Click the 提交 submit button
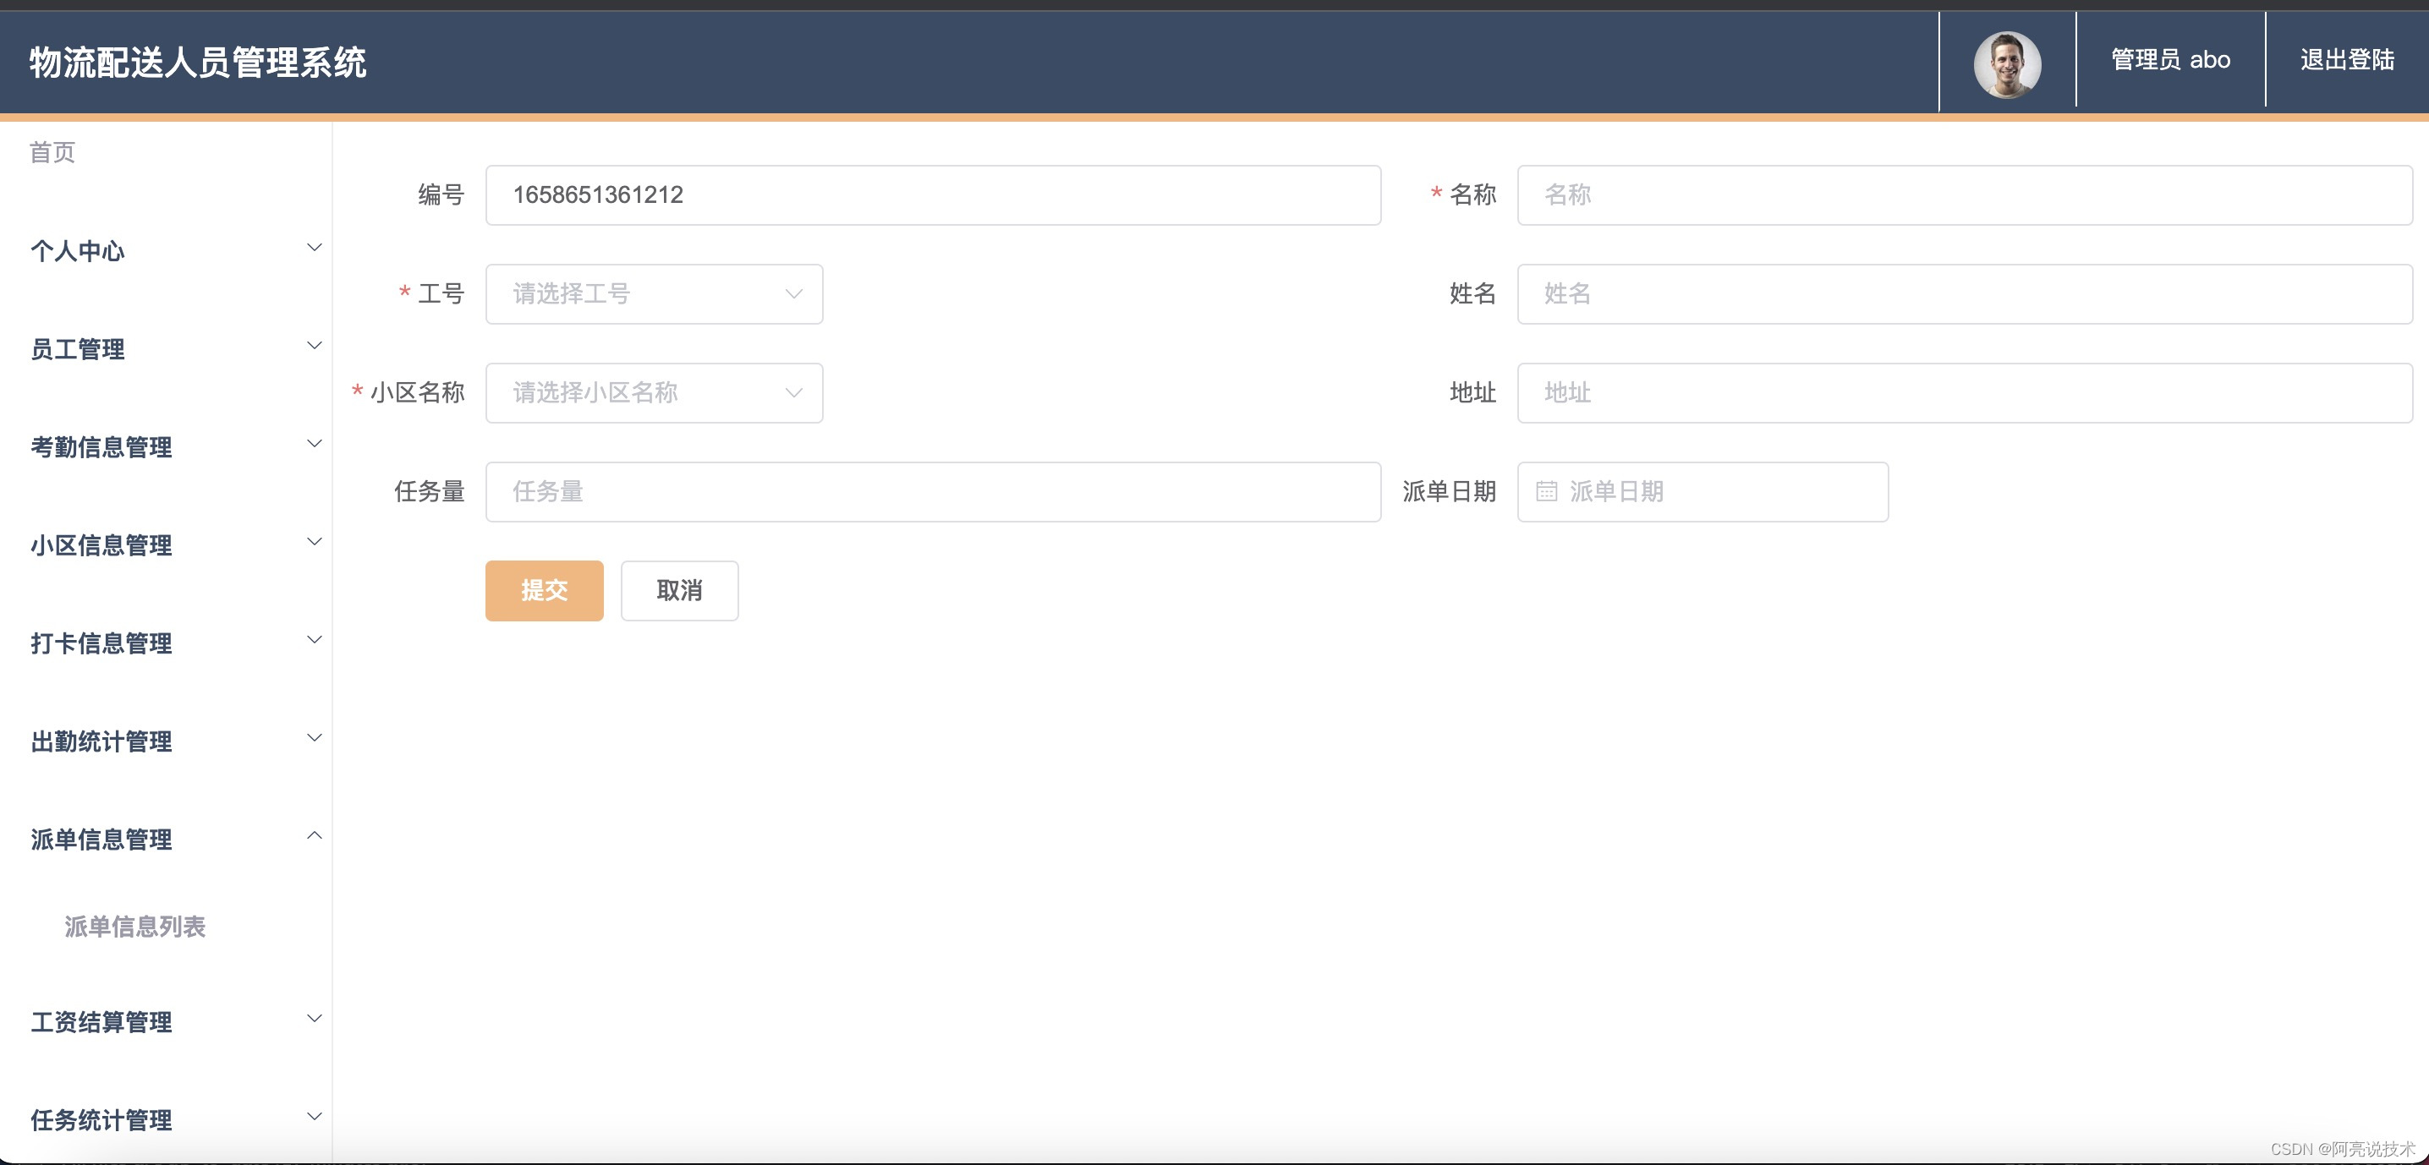The image size is (2429, 1165). coord(544,591)
